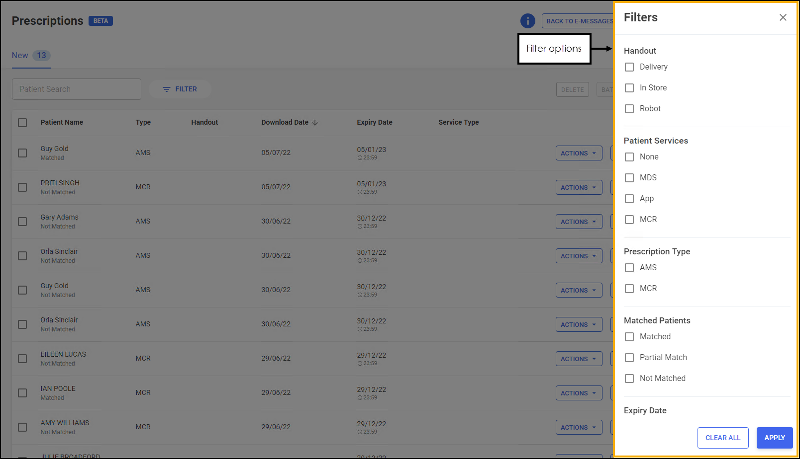
Task: Open the ACTIONS dropdown for PRITI SINGH
Action: [579, 187]
